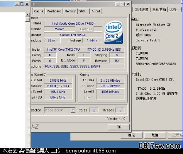The image size is (183, 154).
Task: Open the Mainboard tab
Action: [x=54, y=11]
